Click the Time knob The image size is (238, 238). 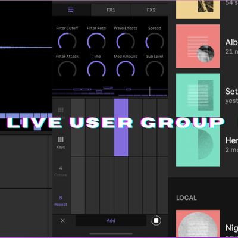(96, 70)
